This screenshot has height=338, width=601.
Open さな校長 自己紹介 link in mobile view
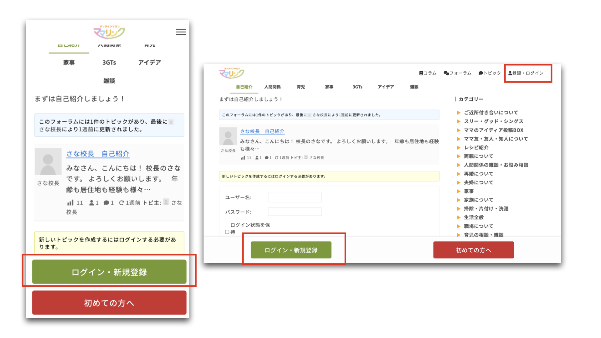[98, 154]
